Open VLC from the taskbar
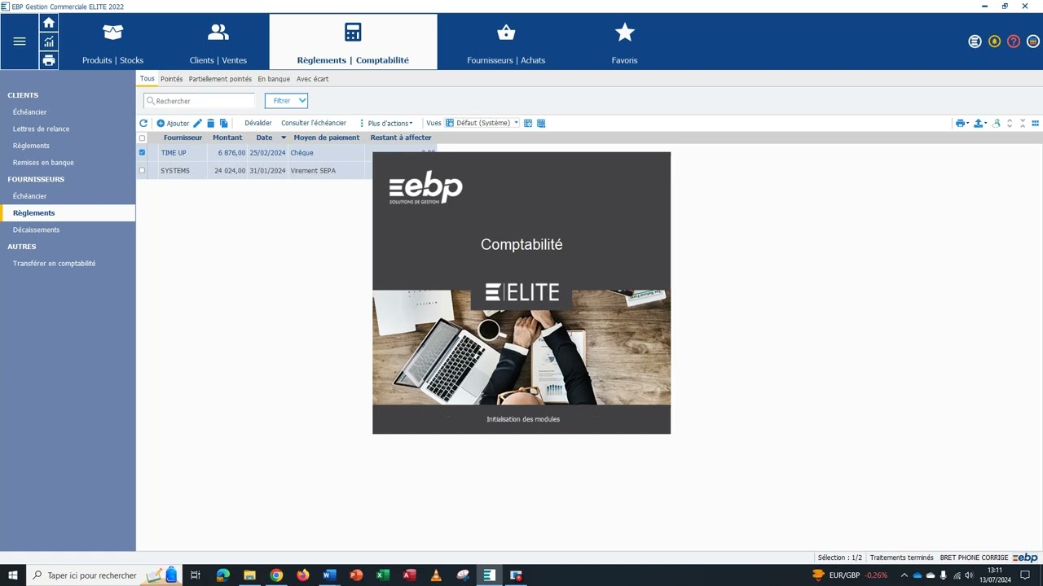Image resolution: width=1043 pixels, height=586 pixels. 436,575
